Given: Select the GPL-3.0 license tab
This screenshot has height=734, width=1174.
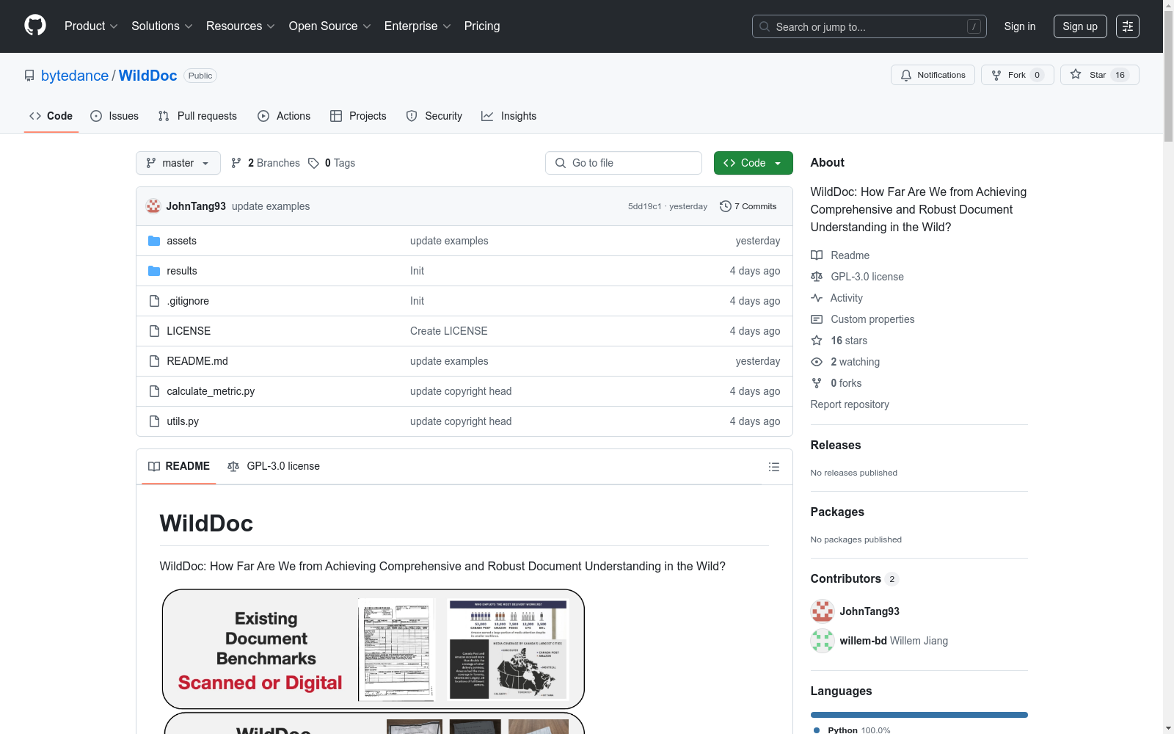Looking at the screenshot, I should pos(274,466).
